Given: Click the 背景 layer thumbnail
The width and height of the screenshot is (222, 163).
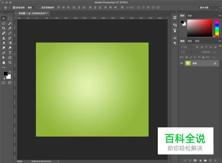Looking at the screenshot, I should (188, 63).
